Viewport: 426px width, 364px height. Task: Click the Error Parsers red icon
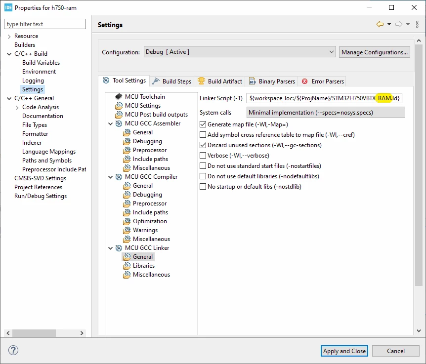click(305, 81)
